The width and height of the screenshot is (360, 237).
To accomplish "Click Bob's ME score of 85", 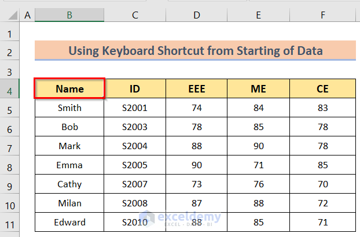I will [259, 127].
